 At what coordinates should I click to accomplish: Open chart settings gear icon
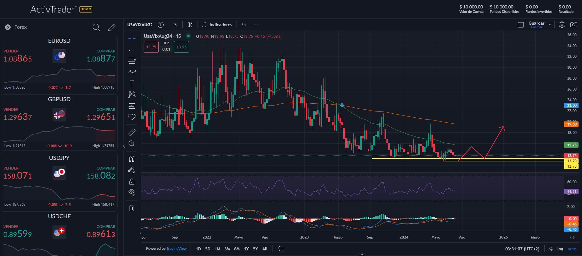coord(562,25)
